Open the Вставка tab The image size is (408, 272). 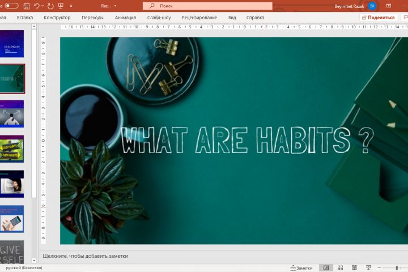coord(25,18)
